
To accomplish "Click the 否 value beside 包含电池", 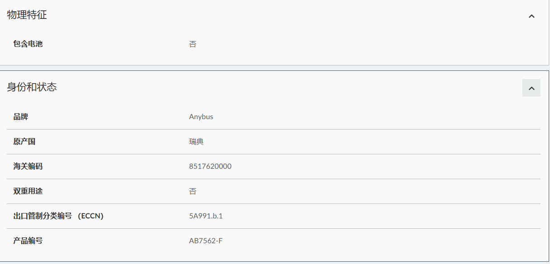I will (193, 44).
